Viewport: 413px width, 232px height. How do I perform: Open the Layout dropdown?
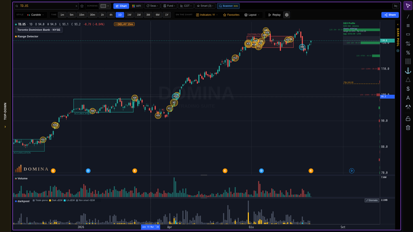point(252,15)
